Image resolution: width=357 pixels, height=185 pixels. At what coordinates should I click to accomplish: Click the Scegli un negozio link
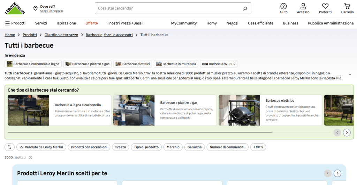point(52,11)
